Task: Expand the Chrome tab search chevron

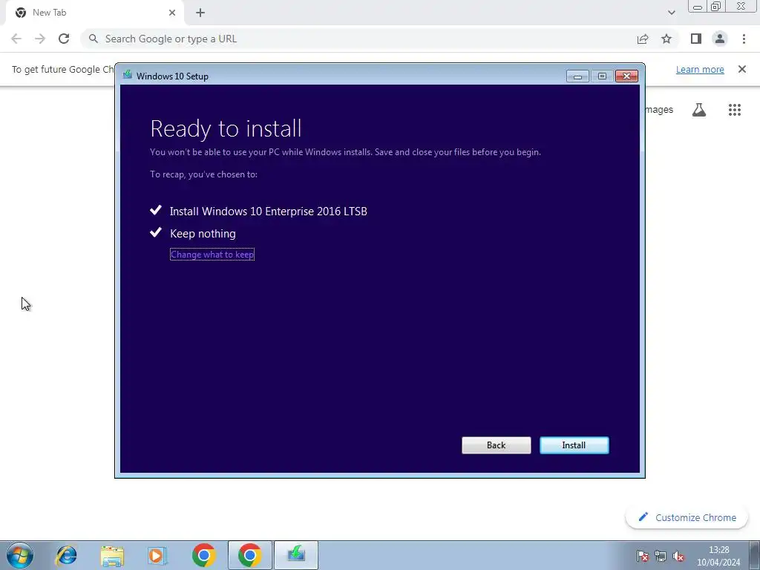Action: 671,13
